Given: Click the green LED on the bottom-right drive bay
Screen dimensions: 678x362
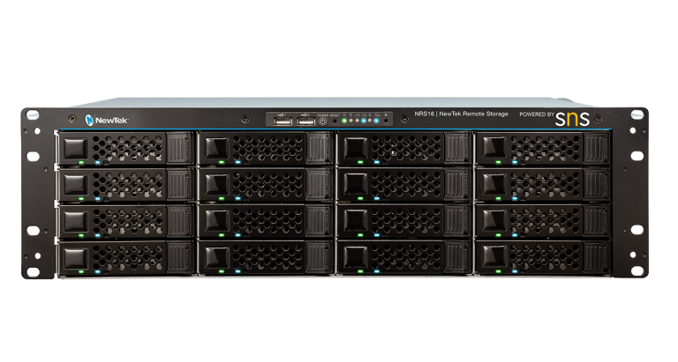Looking at the screenshot, I should pos(500,270).
